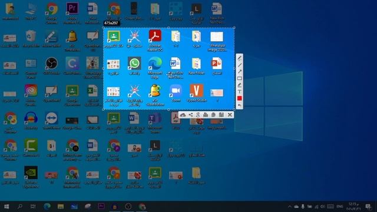Open the ENG language indicator
The height and width of the screenshot is (212, 377).
tap(340, 207)
